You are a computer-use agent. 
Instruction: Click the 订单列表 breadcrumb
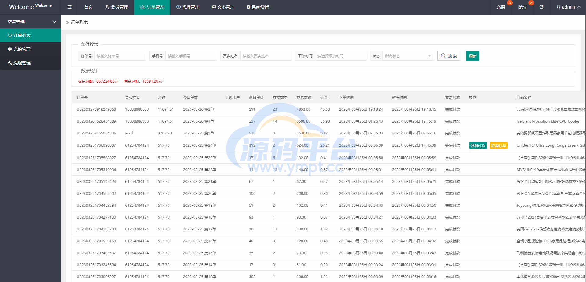79,22
